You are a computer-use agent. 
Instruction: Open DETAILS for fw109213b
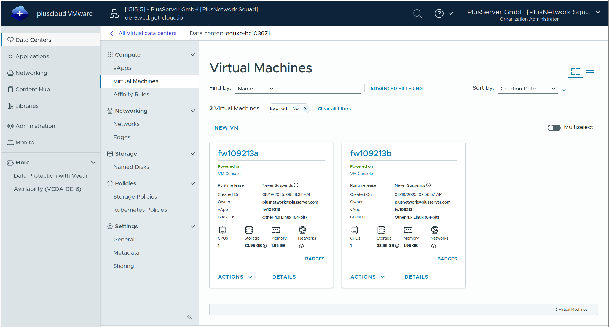coord(416,277)
